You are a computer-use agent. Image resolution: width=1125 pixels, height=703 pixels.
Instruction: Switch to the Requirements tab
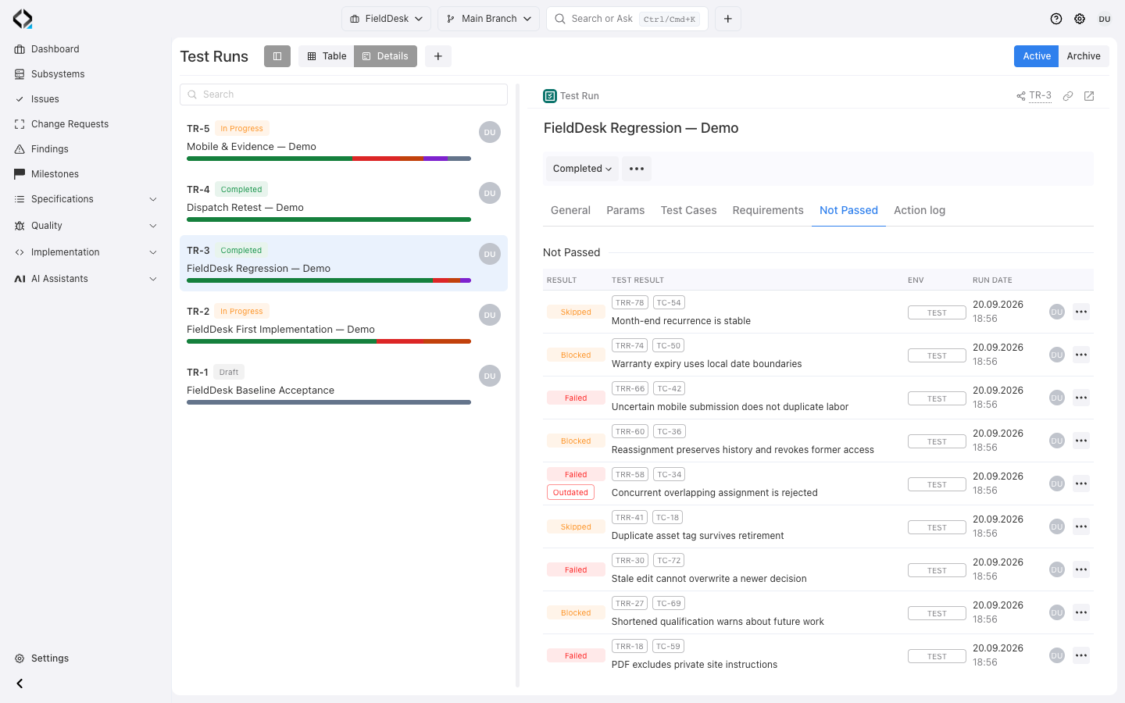coord(768,210)
